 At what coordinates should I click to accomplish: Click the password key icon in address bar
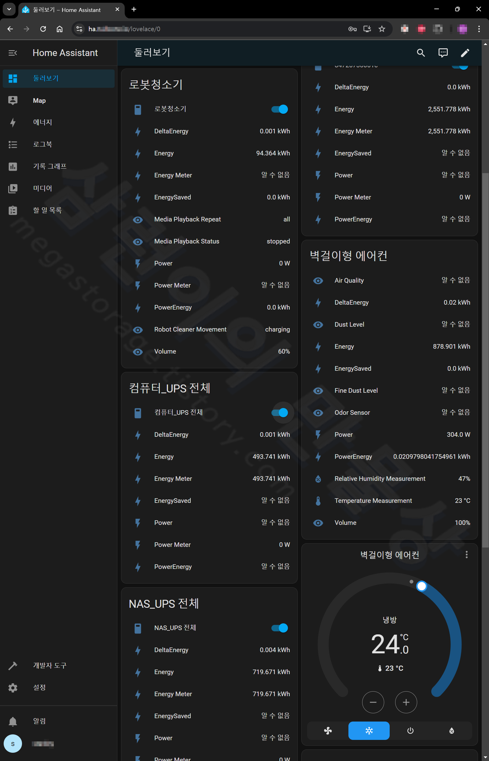tap(352, 29)
